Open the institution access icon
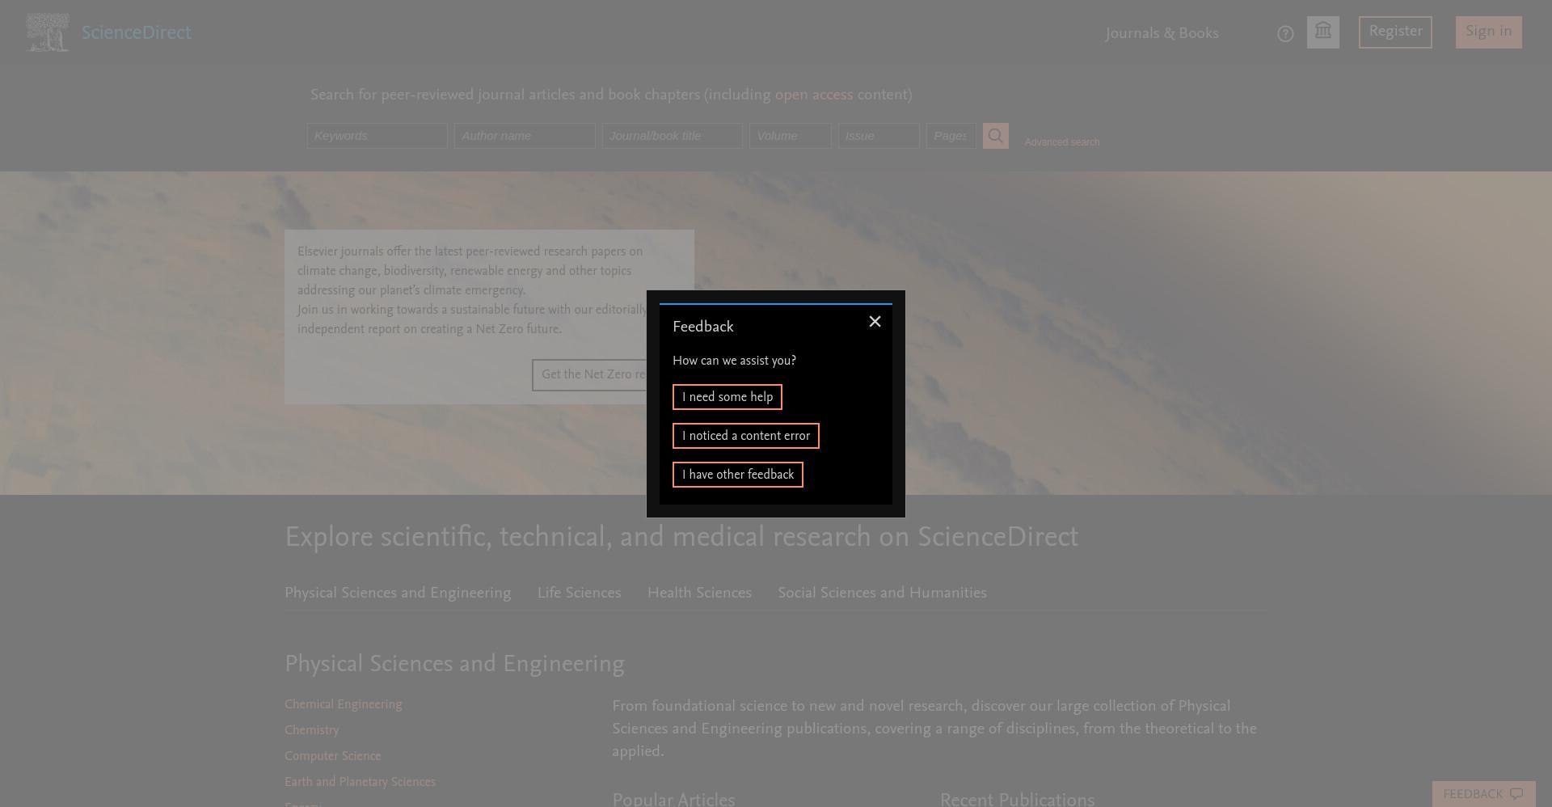The width and height of the screenshot is (1552, 807). click(x=1323, y=32)
